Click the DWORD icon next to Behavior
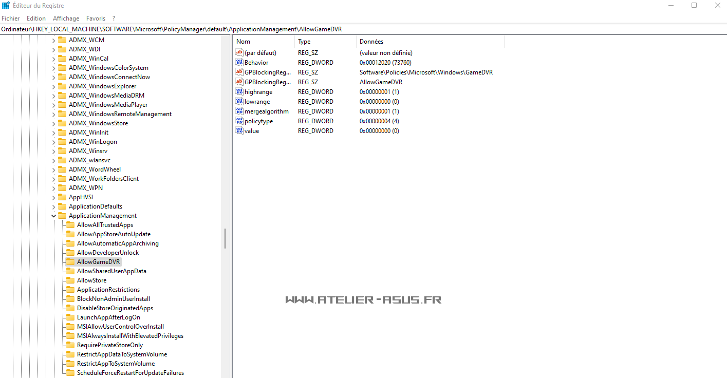 [239, 63]
